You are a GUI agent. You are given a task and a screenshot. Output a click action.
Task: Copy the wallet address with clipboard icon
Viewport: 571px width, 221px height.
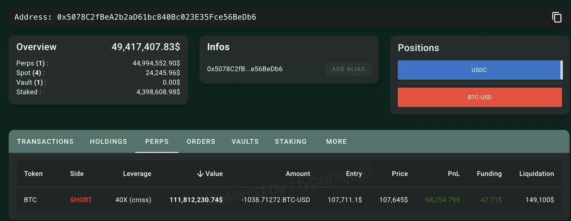click(557, 17)
